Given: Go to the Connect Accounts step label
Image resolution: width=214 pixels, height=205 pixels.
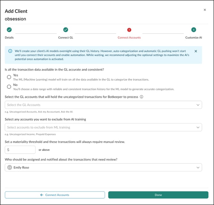Looking at the screenshot, I should coord(129,37).
